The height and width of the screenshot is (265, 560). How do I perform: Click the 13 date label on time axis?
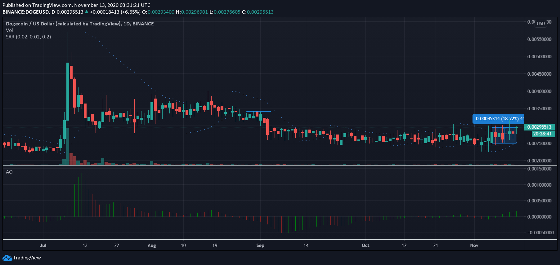[x=85, y=245]
